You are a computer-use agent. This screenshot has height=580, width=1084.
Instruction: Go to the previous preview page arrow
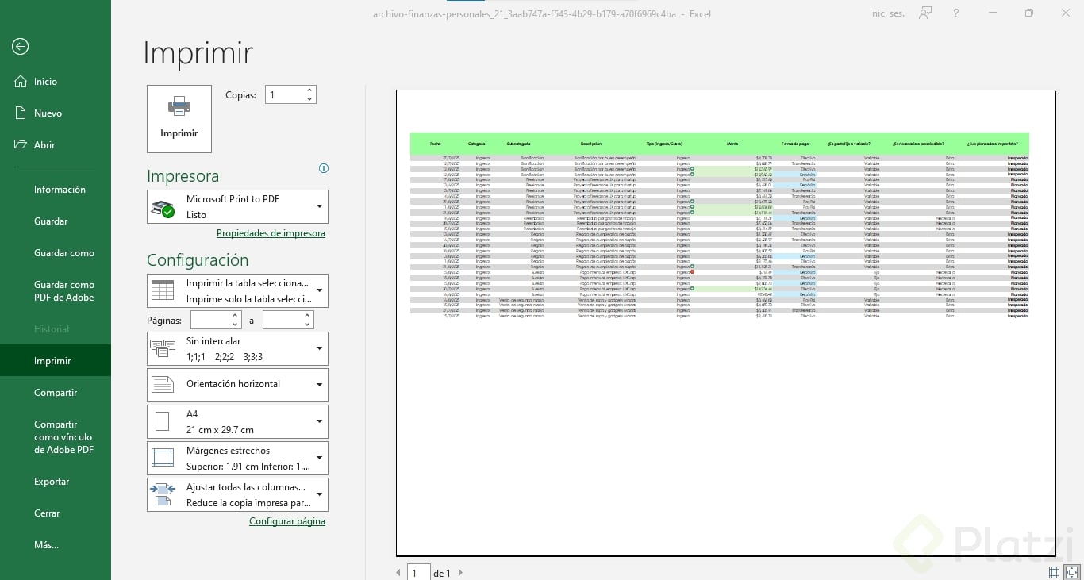[398, 573]
